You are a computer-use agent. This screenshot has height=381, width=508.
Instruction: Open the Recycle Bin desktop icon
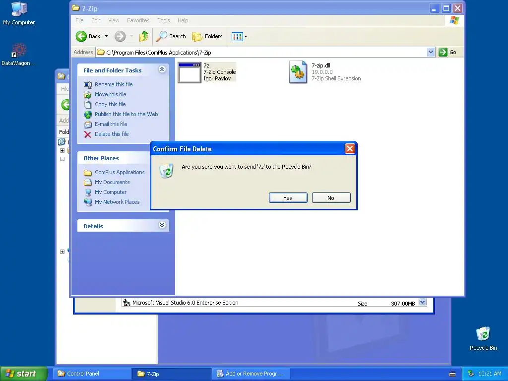click(x=483, y=338)
